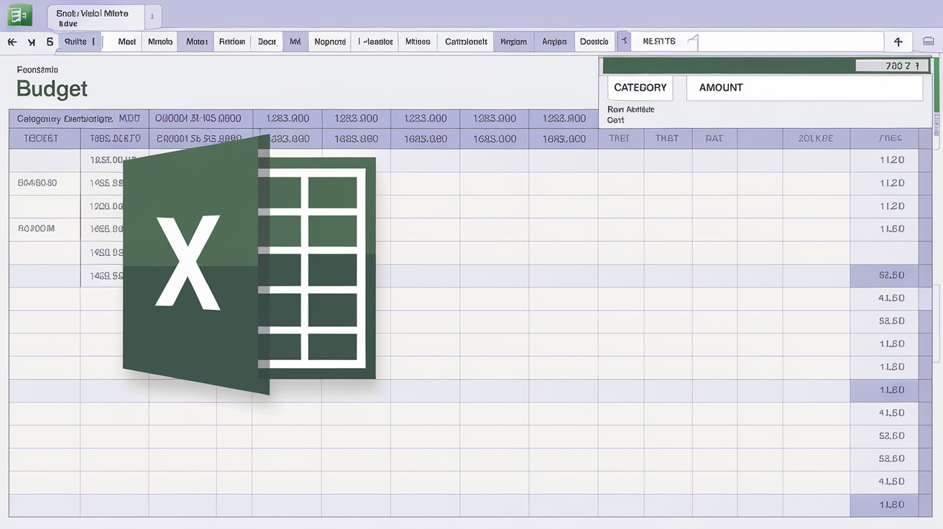
Task: Click the CATEGORY button
Action: coord(640,88)
